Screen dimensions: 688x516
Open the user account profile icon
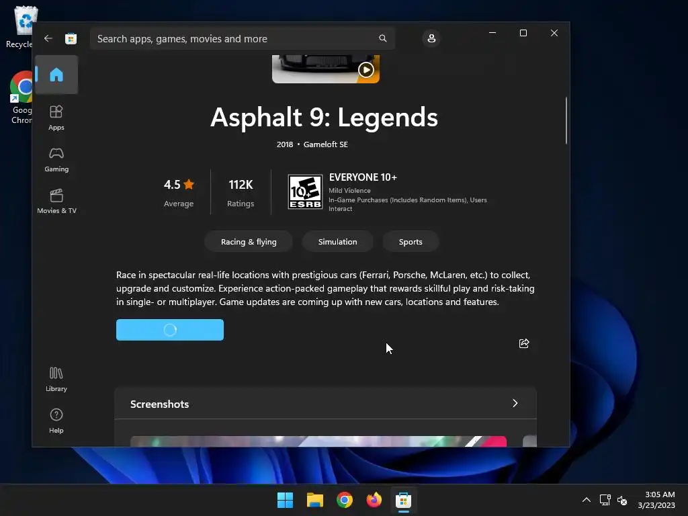coord(431,38)
